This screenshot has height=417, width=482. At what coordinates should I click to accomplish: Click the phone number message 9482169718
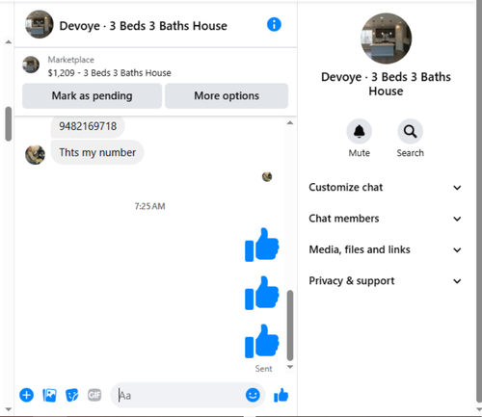(x=88, y=126)
